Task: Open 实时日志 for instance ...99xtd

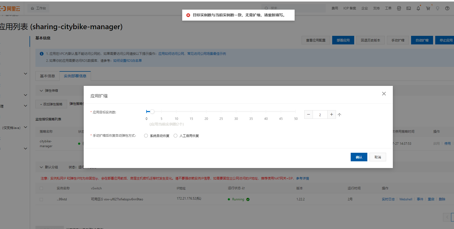Action: (x=388, y=199)
